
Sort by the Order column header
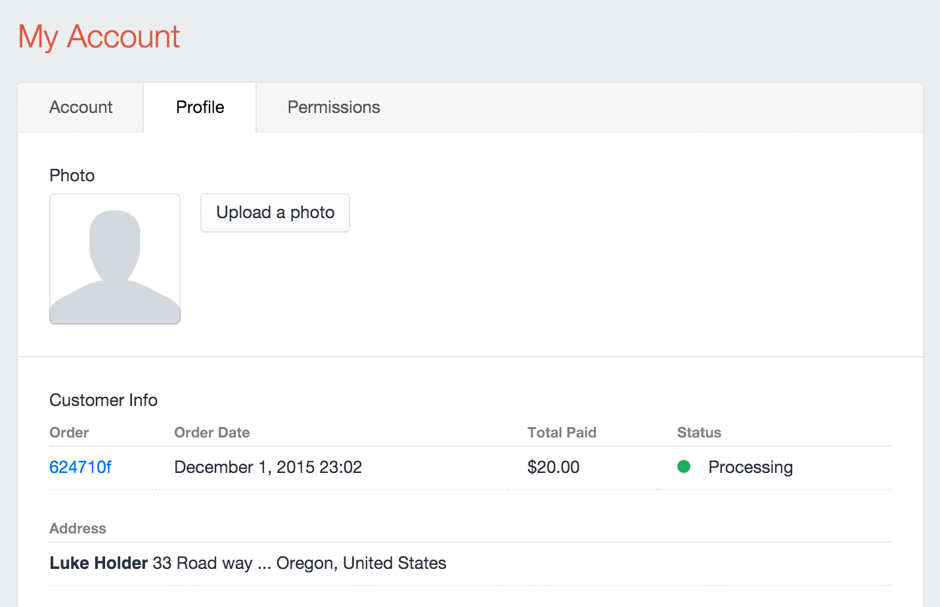click(68, 432)
